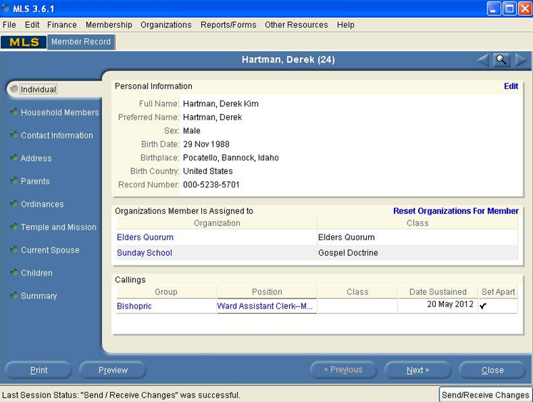The width and height of the screenshot is (533, 402).
Task: Click the record number 000-5238-5701
Action: [x=211, y=185]
